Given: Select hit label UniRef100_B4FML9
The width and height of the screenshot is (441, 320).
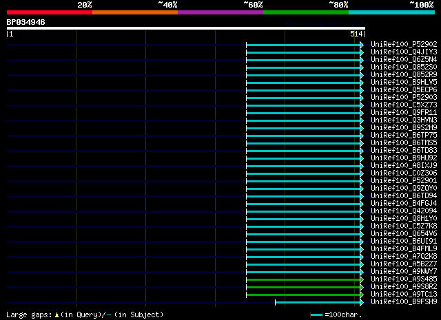Looking at the screenshot, I should coord(404,249).
